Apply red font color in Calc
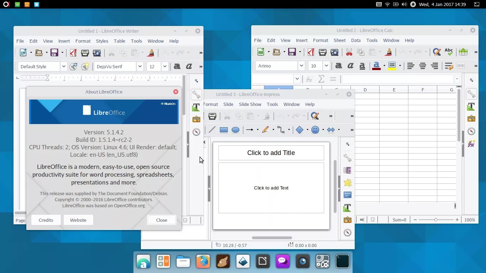The image size is (486, 273). pyautogui.click(x=376, y=66)
